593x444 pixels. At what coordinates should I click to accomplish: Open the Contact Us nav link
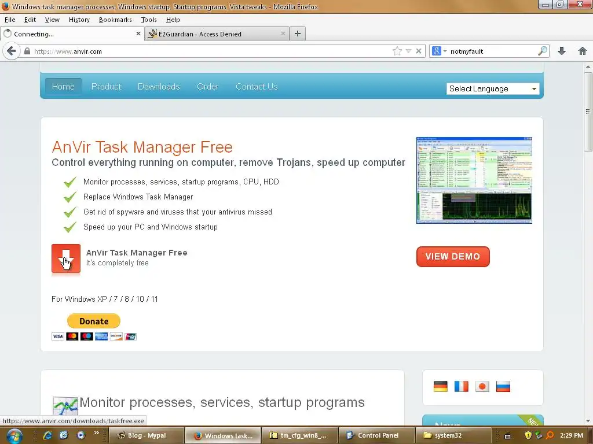(x=257, y=87)
